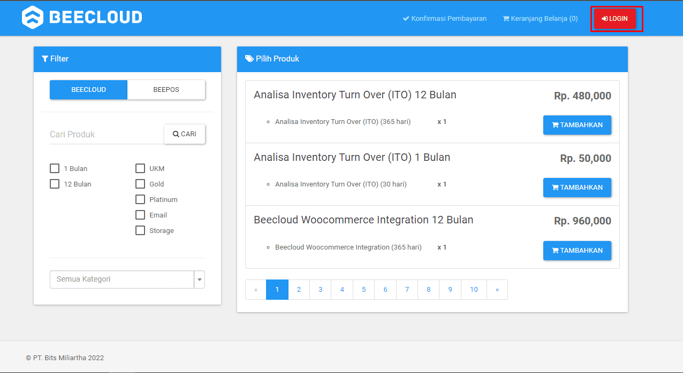The image size is (683, 373).
Task: Click item Beecloud Woocommerce Integration (365 hari)
Action: pyautogui.click(x=348, y=247)
